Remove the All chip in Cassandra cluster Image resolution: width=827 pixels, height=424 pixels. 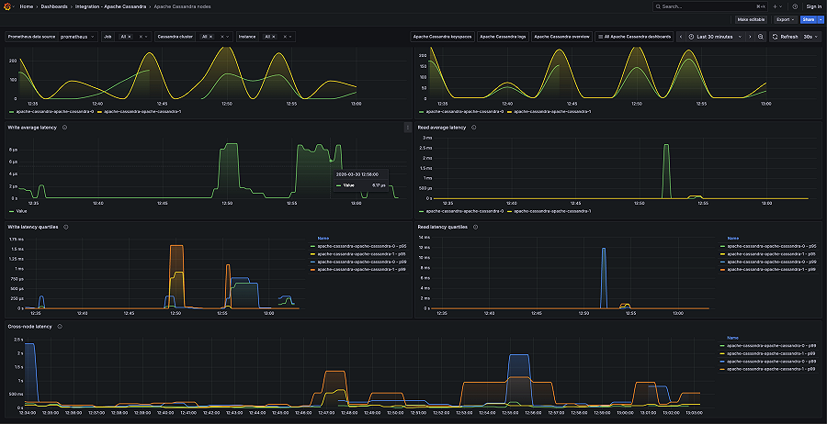[211, 37]
